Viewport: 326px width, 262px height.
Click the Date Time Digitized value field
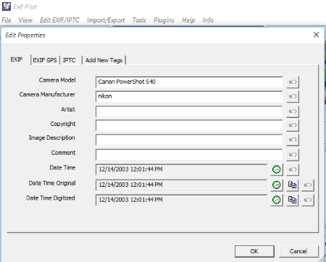coord(181,200)
